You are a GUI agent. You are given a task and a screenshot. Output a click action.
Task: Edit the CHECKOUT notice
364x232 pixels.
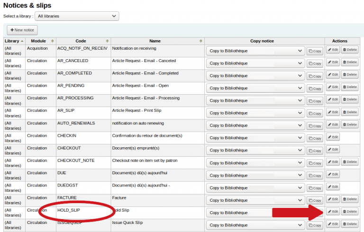(x=333, y=149)
